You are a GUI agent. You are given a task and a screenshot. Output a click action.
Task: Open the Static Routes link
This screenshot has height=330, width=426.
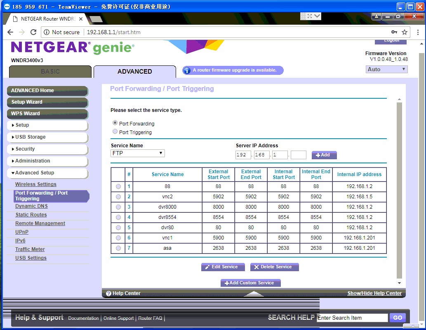tap(31, 215)
